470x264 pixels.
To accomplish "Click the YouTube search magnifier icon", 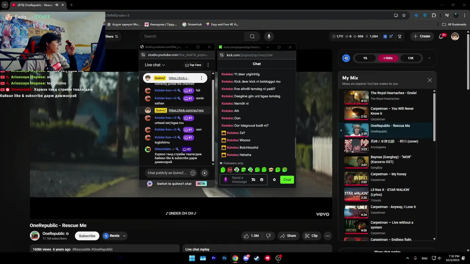I will 252,36.
